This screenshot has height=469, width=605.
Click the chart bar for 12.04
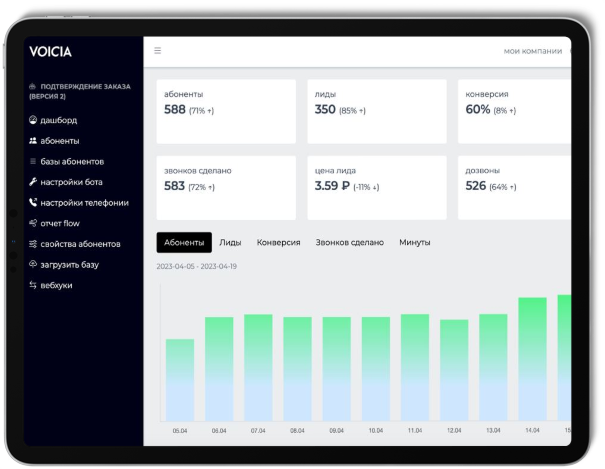pos(454,370)
